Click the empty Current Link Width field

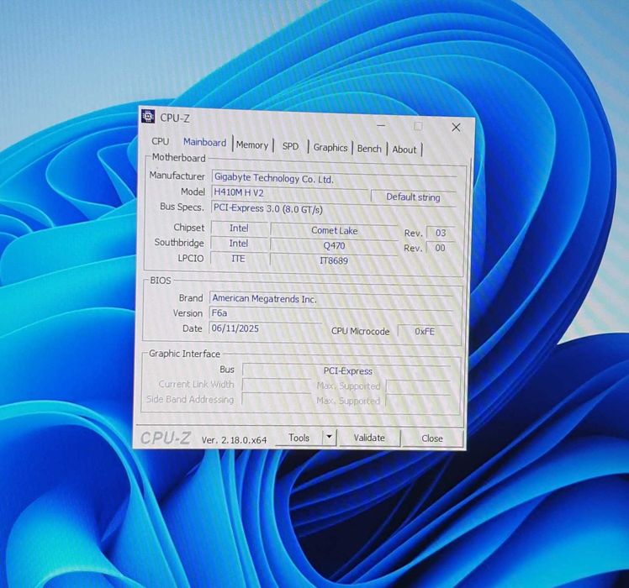(277, 386)
